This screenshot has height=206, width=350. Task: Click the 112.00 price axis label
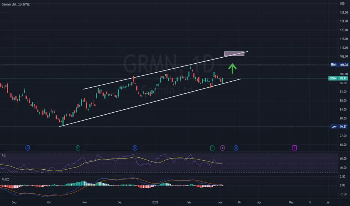(344, 48)
